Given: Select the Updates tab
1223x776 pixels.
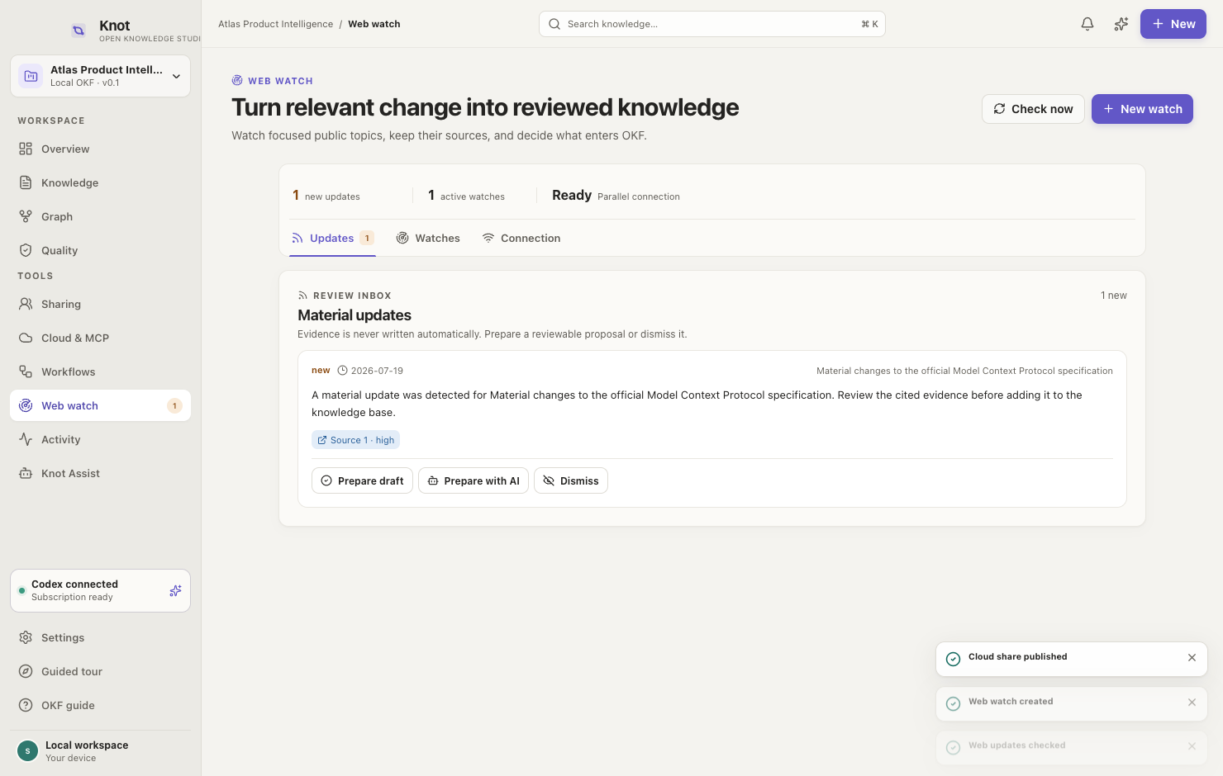Looking at the screenshot, I should pyautogui.click(x=332, y=238).
